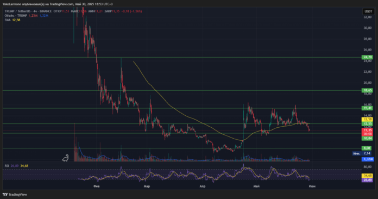Click the Фев month label on the time axis
This screenshot has height=199, width=378.
tap(97, 186)
